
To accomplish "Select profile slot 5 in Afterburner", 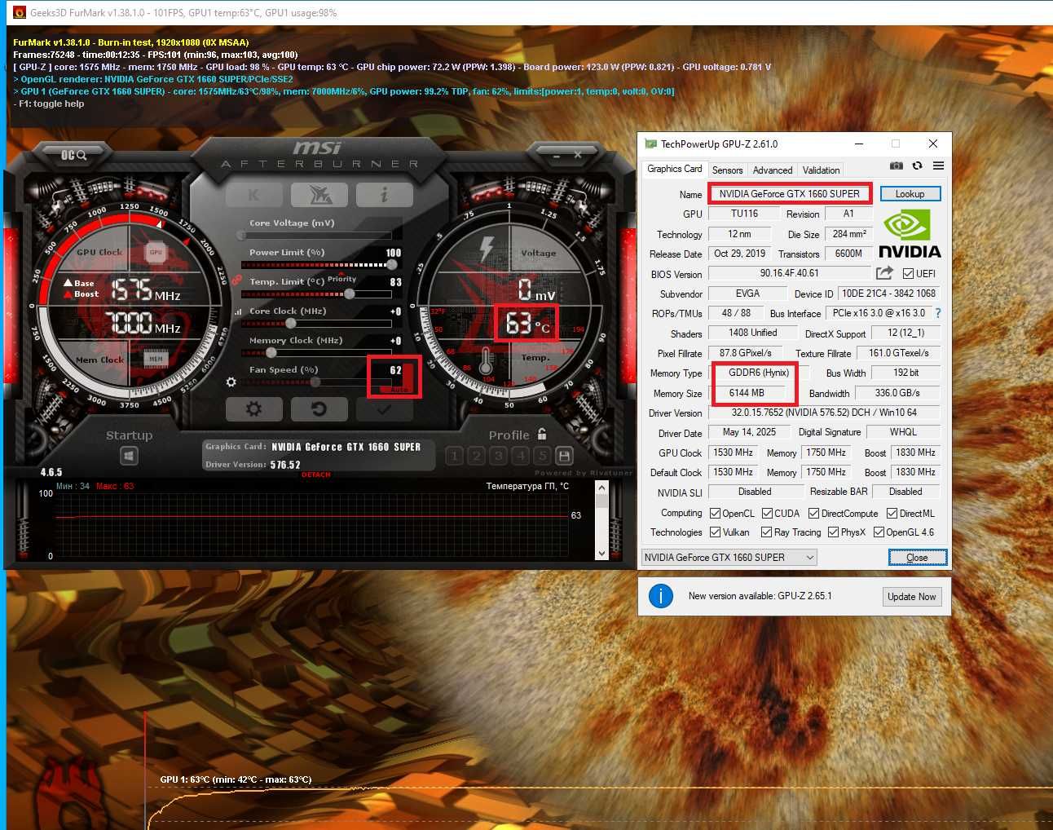I will point(542,456).
